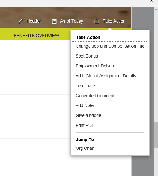
Task: Close the window with X icon
Action: coord(151,1)
